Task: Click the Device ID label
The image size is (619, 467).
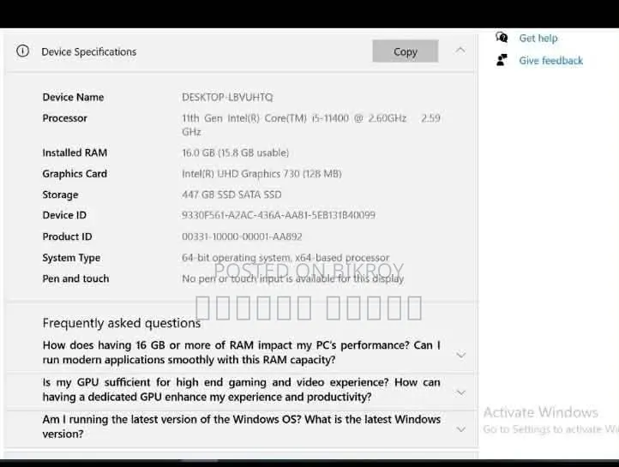Action: coord(64,215)
